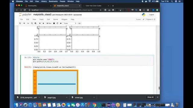Viewport: 193px width, 108px height.
Task: Open a new Chrome tab
Action: [x=113, y=6]
